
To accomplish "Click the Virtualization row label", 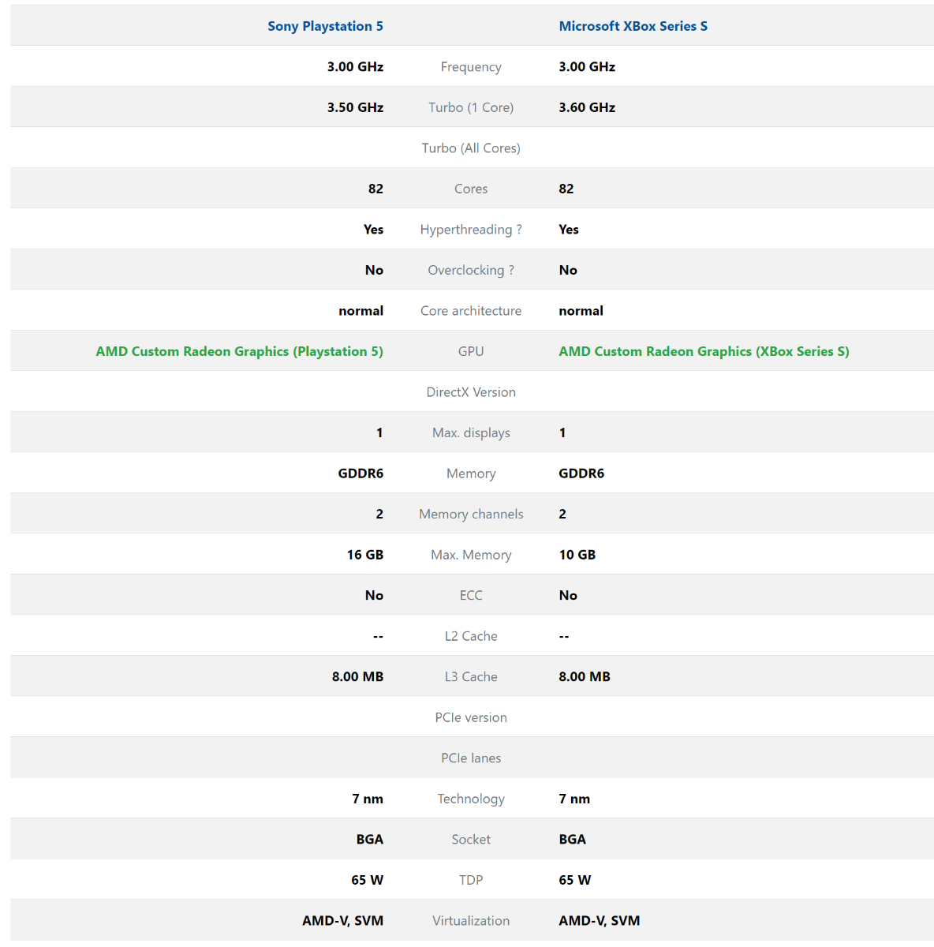I will (x=471, y=920).
